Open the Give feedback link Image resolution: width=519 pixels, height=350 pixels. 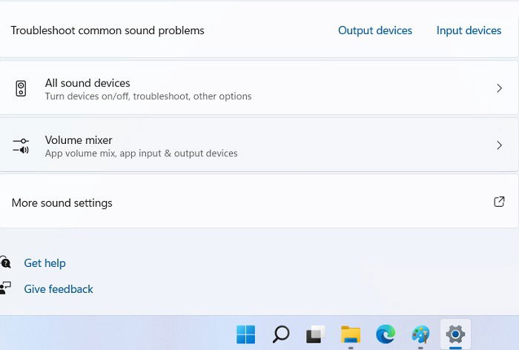coord(59,289)
